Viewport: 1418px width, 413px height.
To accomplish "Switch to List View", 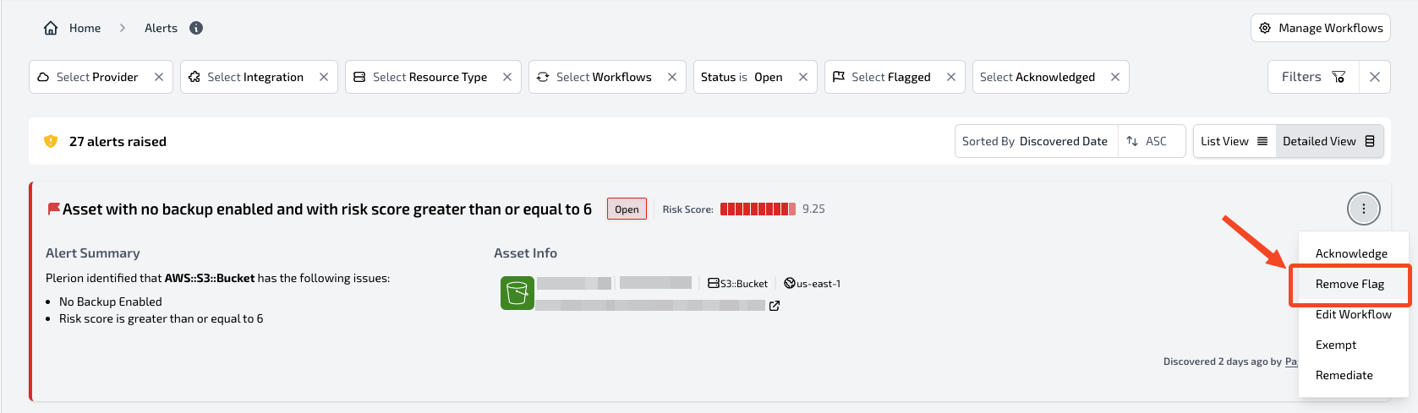I will coord(1235,141).
